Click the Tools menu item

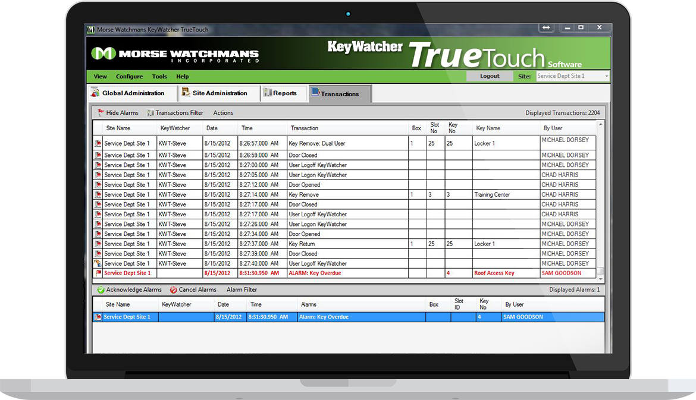159,76
